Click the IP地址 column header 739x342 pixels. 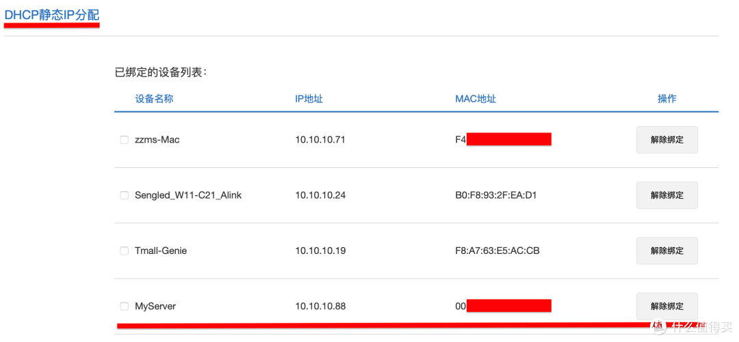coord(309,99)
